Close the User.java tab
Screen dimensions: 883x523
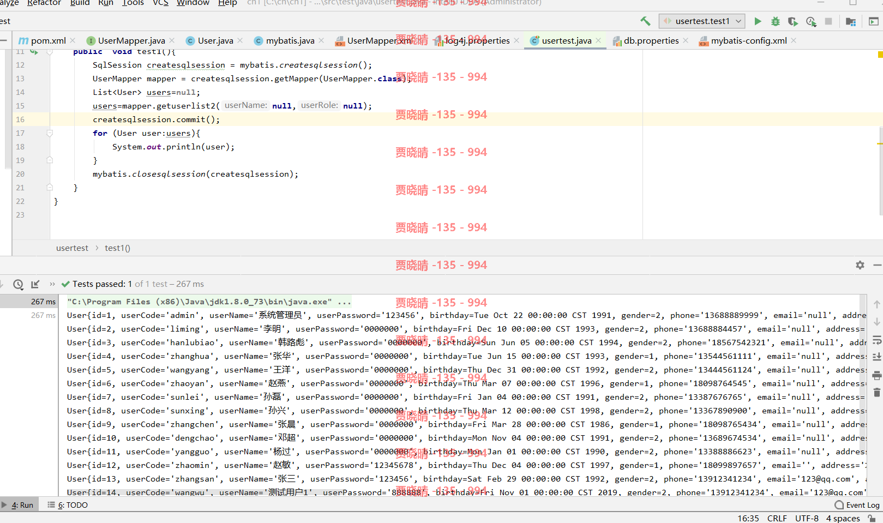tap(240, 40)
